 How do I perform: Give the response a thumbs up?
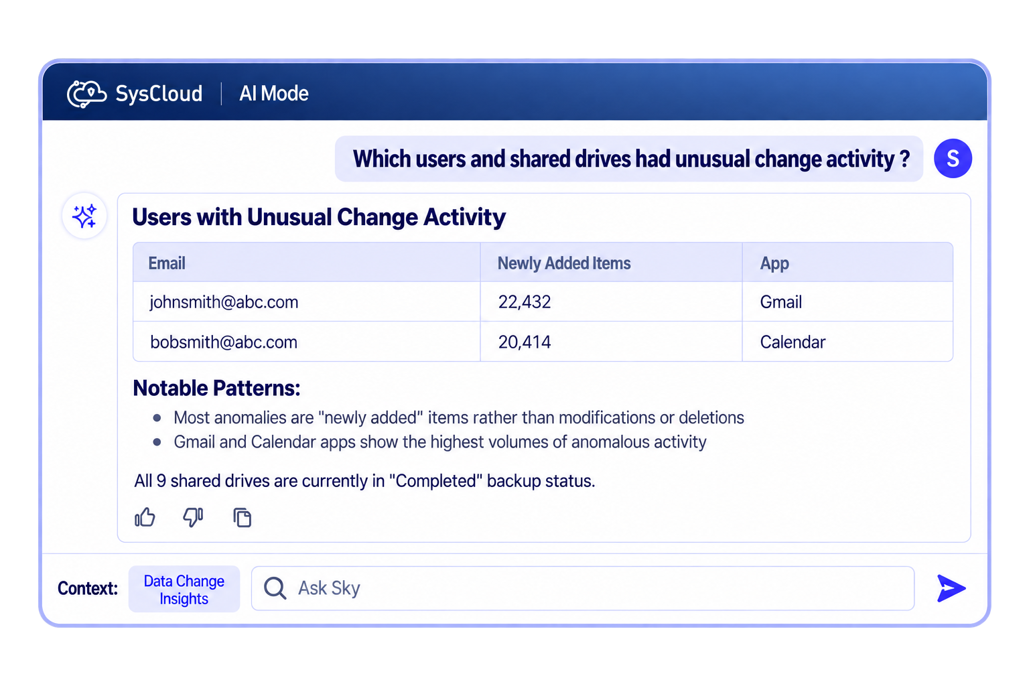(145, 517)
